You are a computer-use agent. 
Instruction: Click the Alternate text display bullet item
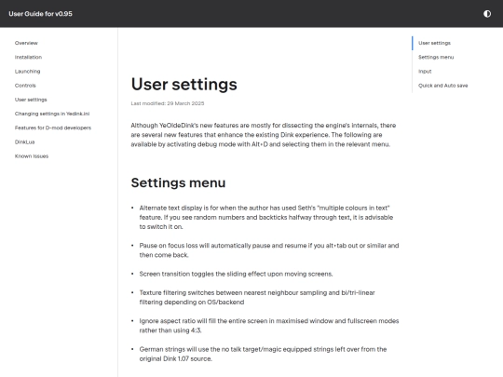click(x=266, y=217)
